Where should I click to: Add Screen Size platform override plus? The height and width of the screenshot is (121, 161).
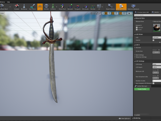159,50
